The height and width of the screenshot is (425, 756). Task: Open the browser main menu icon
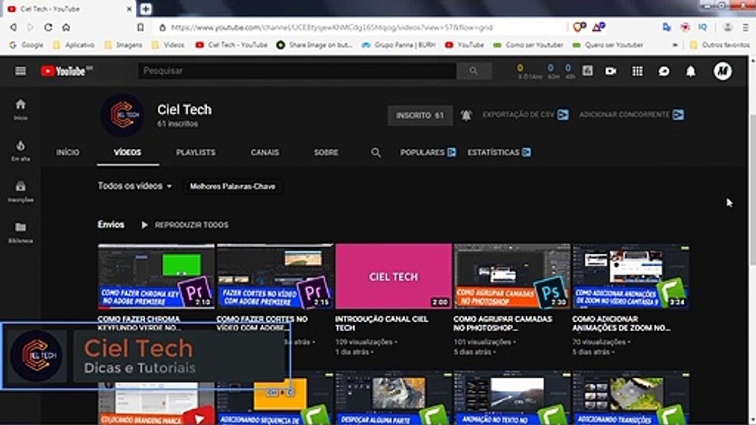(x=745, y=27)
